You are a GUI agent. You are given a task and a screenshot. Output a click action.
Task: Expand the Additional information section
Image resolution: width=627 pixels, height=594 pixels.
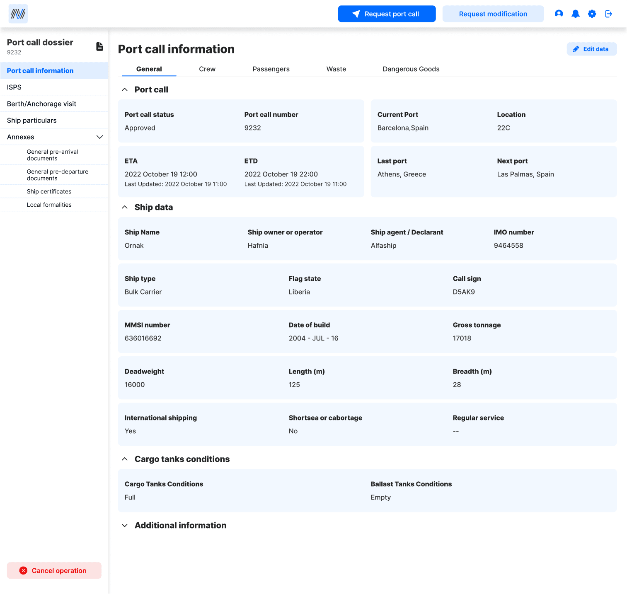point(124,525)
